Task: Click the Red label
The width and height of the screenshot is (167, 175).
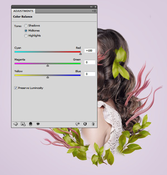Action: tap(78, 48)
